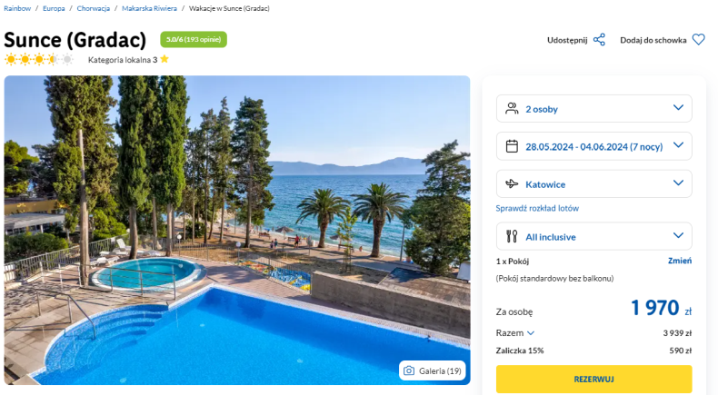This screenshot has width=718, height=395.
Task: Click the airplane icon beside Katowice
Action: click(512, 184)
